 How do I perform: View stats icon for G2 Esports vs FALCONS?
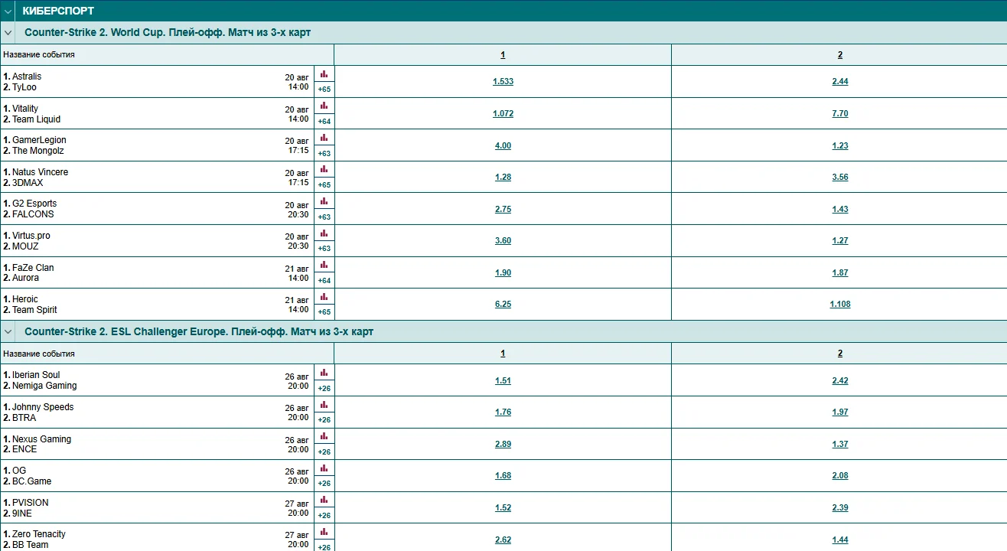[x=324, y=201]
